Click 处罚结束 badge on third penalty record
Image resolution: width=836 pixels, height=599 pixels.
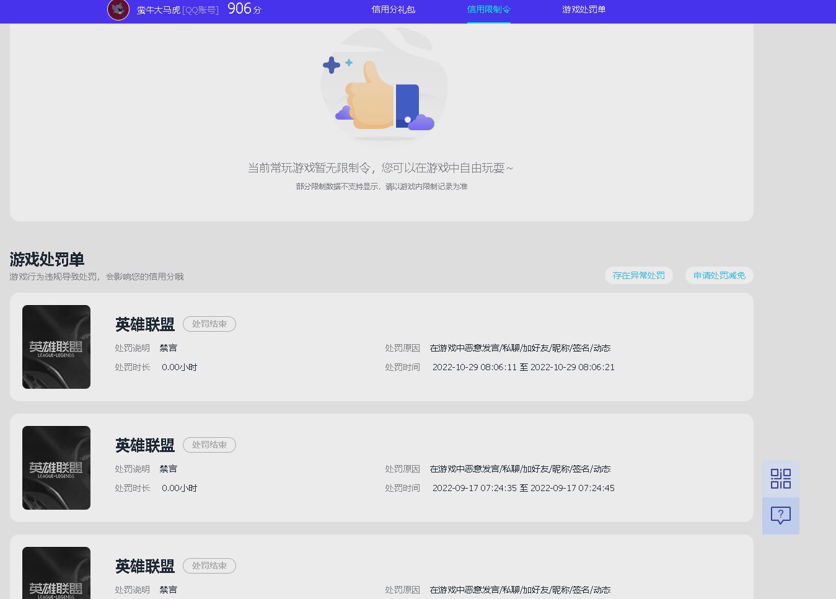[209, 566]
